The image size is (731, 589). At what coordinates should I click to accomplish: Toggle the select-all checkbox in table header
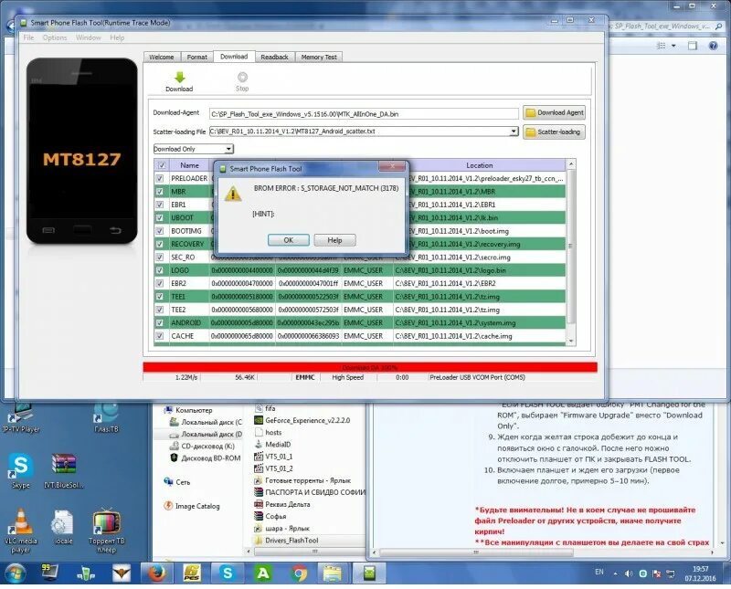(x=162, y=165)
